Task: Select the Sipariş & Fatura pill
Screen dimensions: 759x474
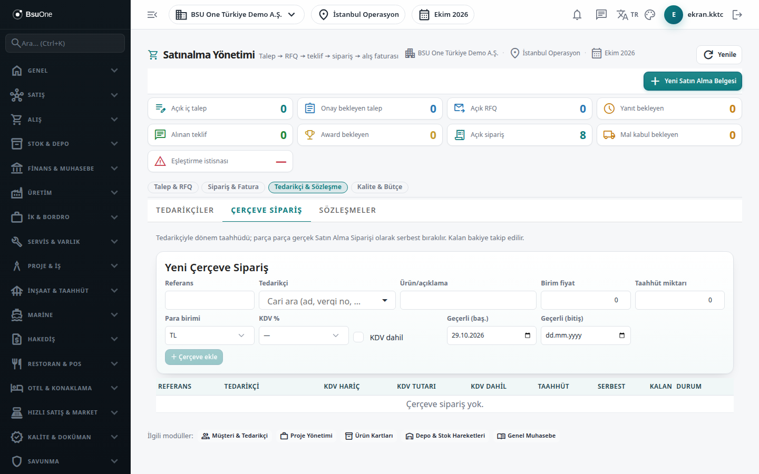Action: (x=233, y=187)
